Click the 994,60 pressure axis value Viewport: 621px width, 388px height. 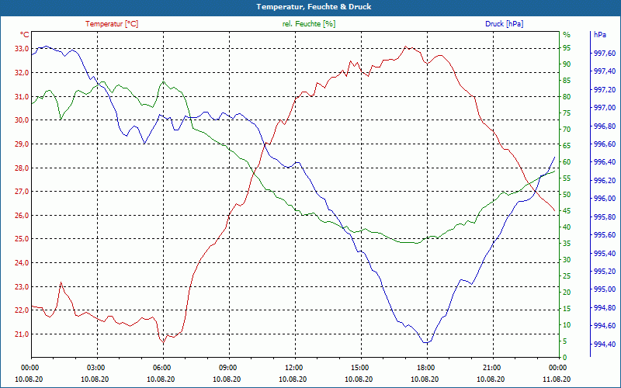pyautogui.click(x=605, y=325)
